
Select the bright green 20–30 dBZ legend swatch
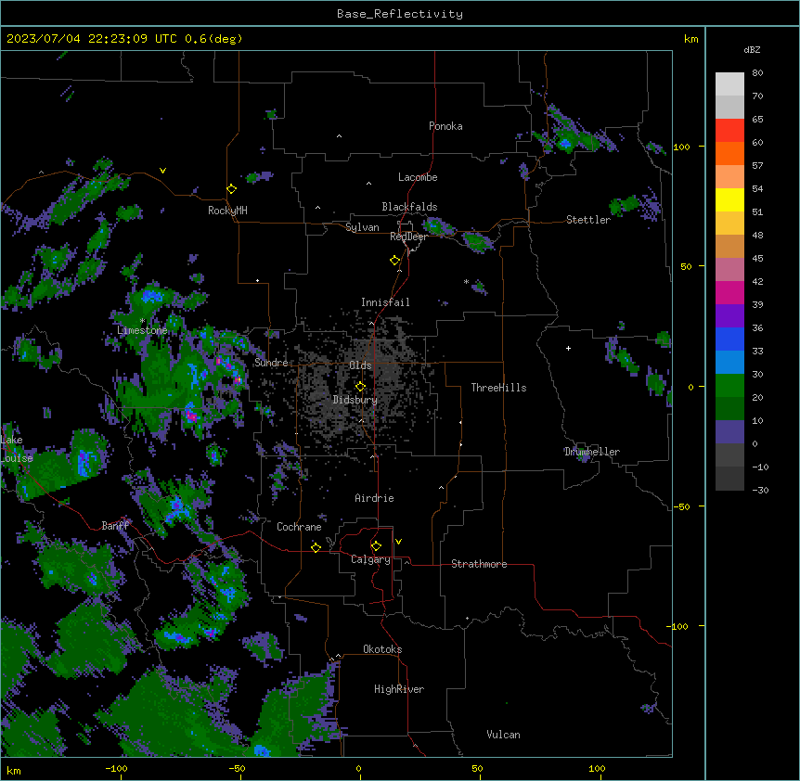[729, 386]
